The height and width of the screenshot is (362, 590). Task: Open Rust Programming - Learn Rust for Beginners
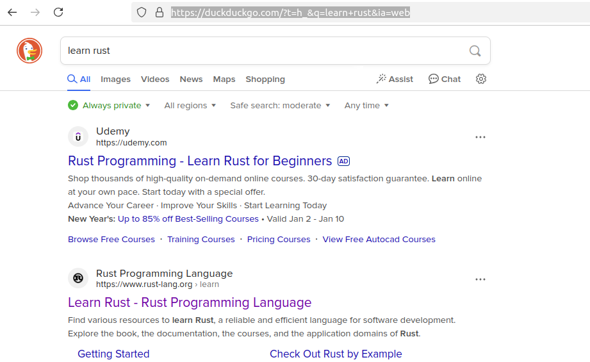pyautogui.click(x=200, y=161)
